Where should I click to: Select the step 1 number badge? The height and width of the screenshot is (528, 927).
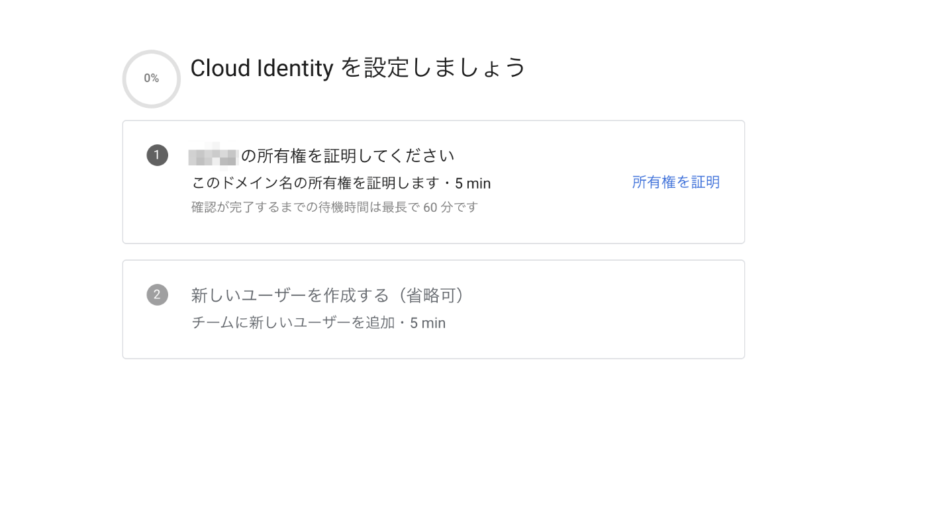157,155
